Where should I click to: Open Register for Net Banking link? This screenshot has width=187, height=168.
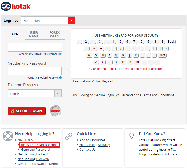(39, 145)
